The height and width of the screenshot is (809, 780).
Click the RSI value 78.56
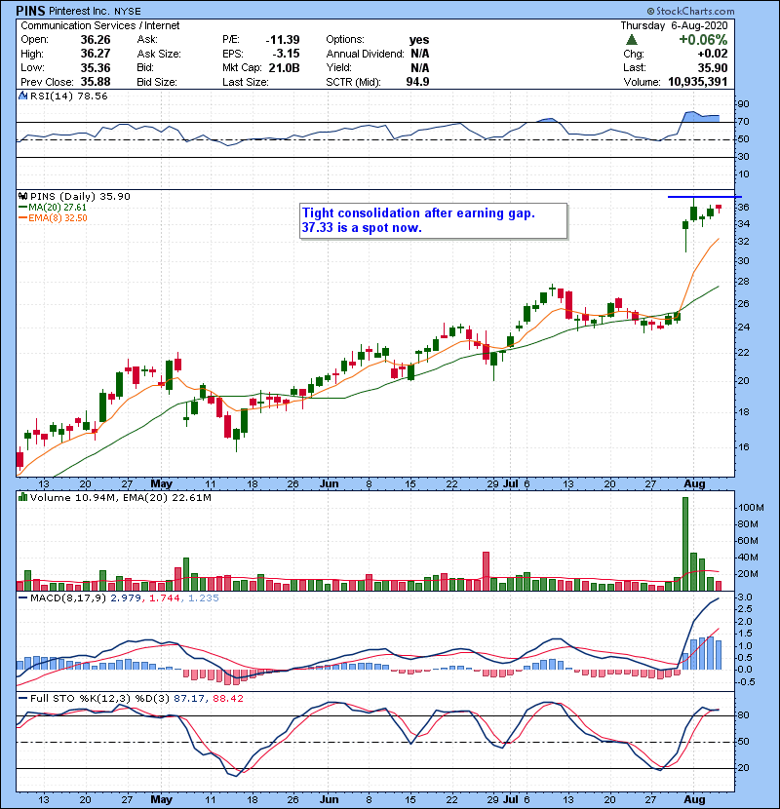pyautogui.click(x=91, y=96)
